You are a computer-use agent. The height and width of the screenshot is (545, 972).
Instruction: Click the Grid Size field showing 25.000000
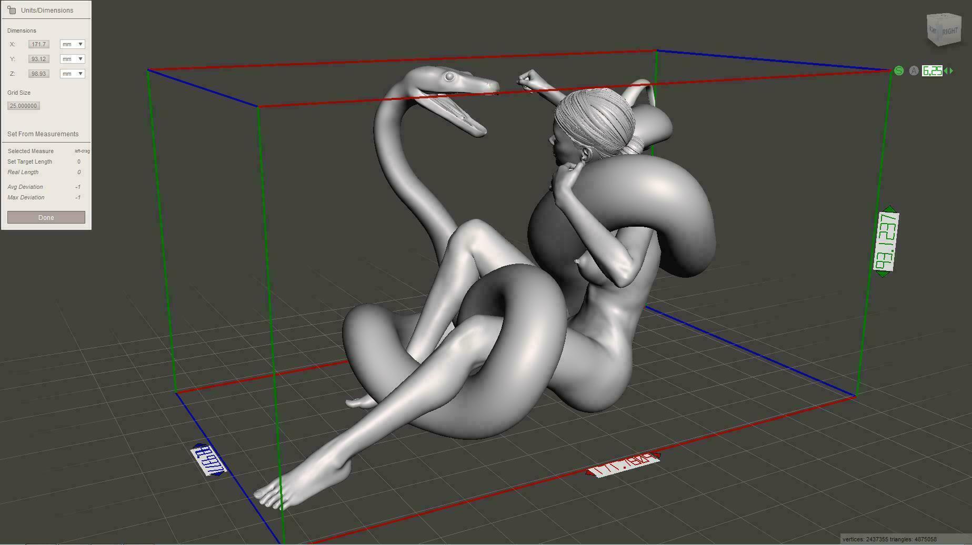pyautogui.click(x=24, y=106)
